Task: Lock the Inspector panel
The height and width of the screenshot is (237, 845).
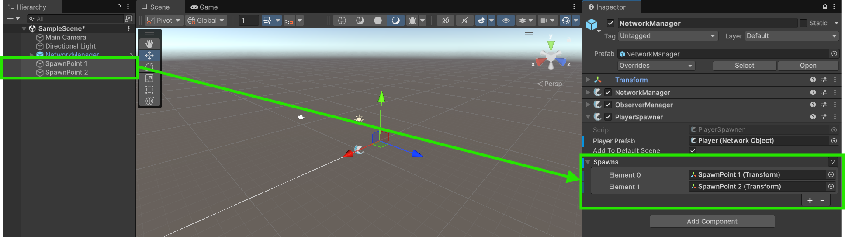Action: pyautogui.click(x=825, y=7)
